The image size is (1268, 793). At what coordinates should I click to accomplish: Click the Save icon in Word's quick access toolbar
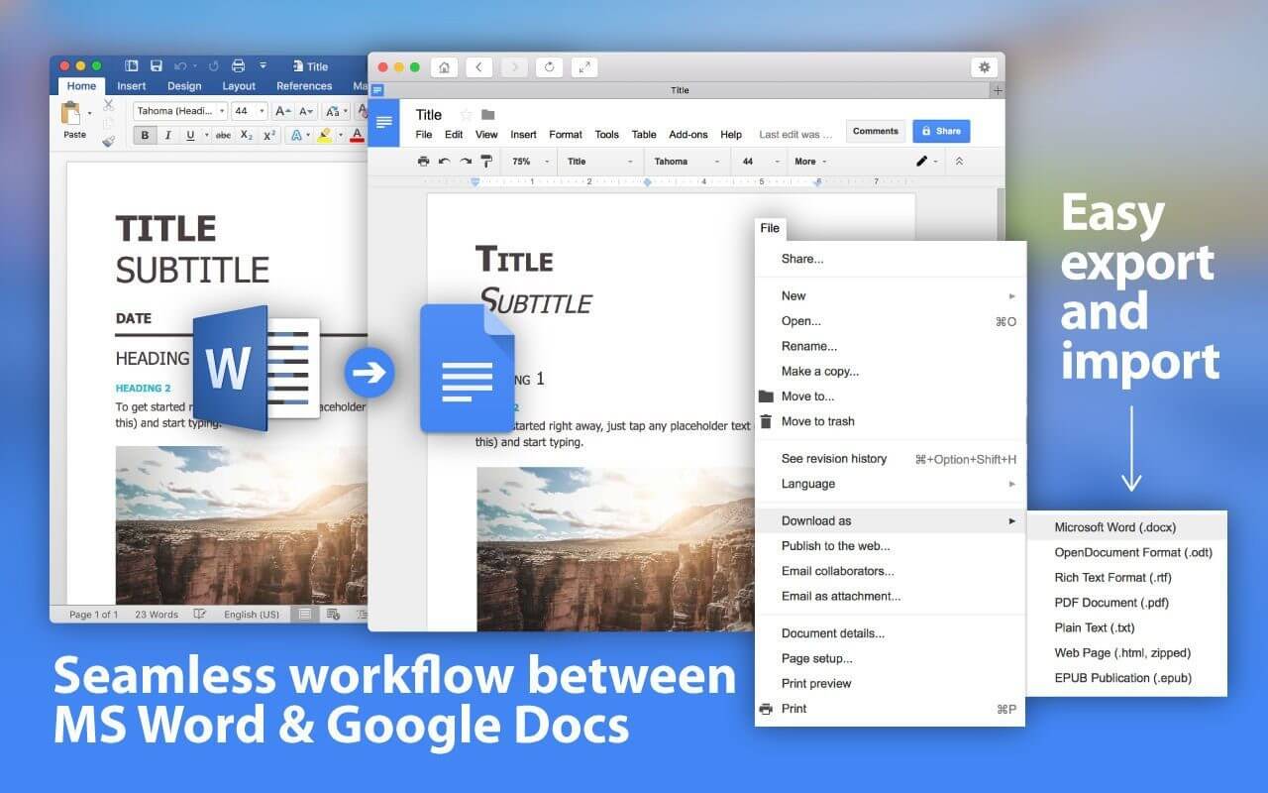156,65
